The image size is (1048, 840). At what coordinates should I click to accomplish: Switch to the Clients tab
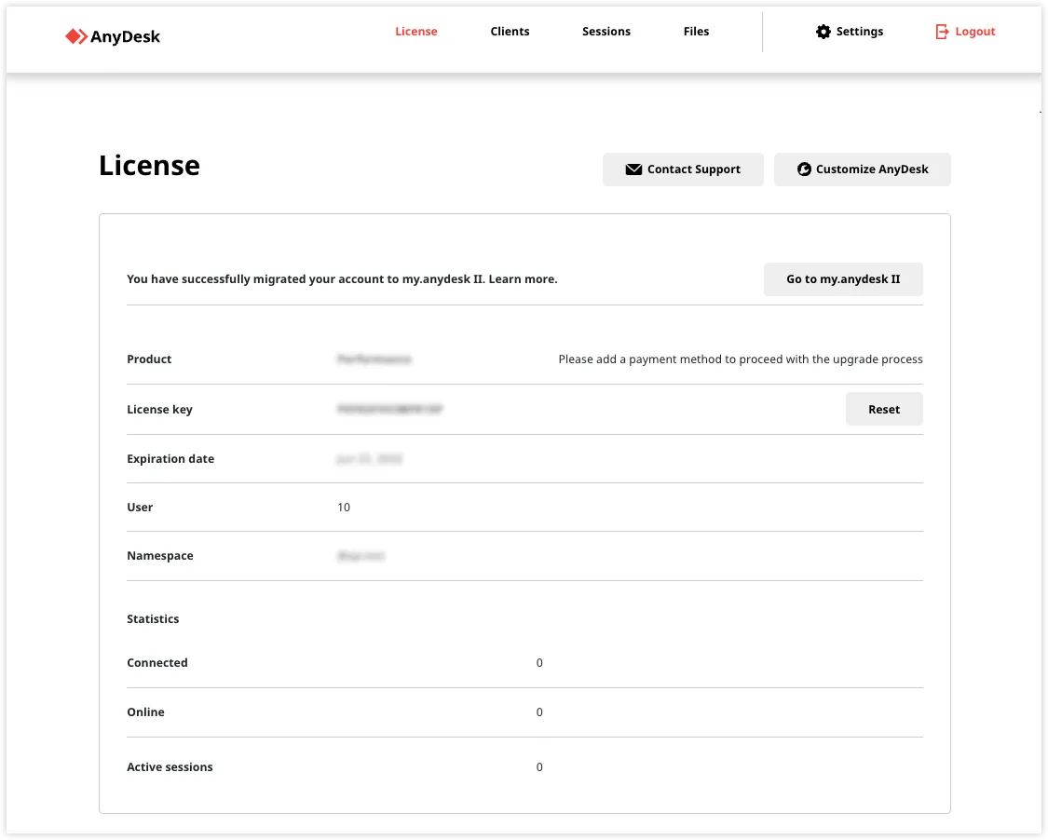tap(510, 31)
